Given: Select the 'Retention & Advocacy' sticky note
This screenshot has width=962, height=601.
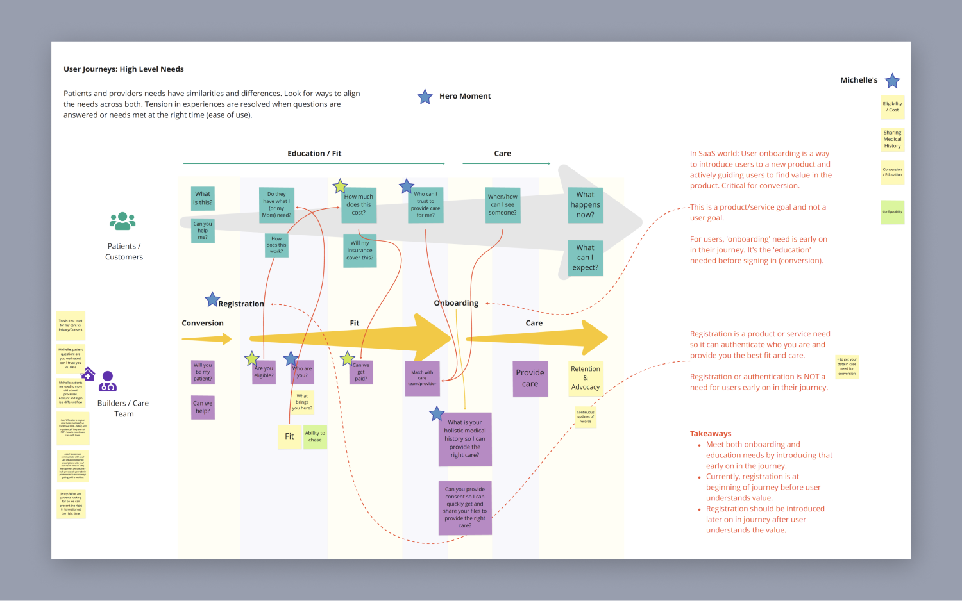Looking at the screenshot, I should pyautogui.click(x=585, y=378).
